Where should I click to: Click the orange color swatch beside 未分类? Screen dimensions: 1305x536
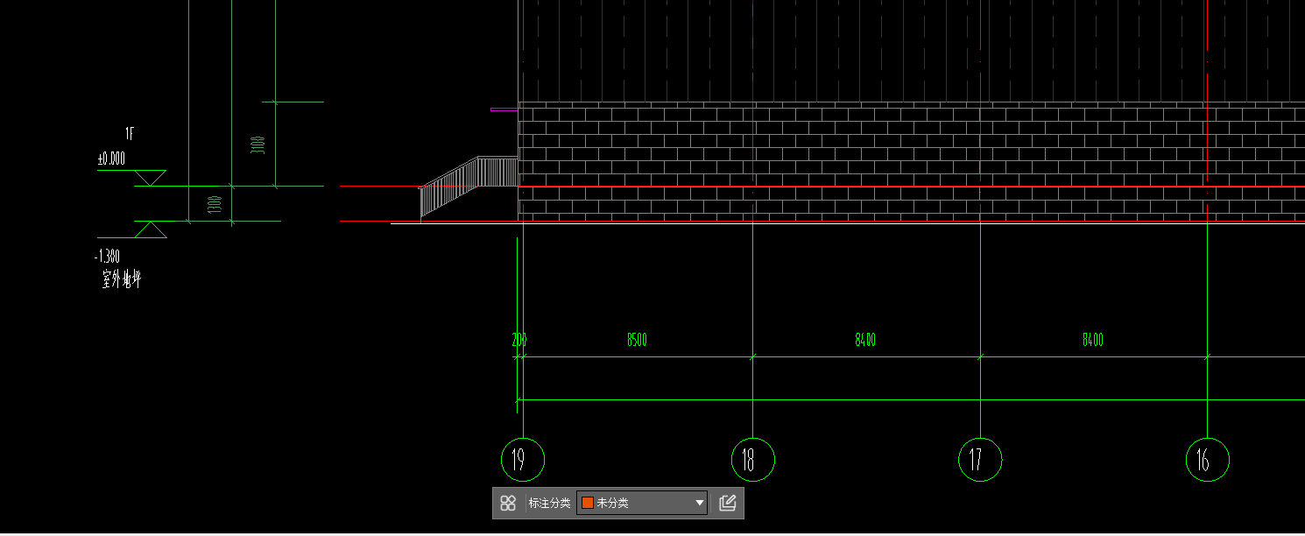click(588, 504)
